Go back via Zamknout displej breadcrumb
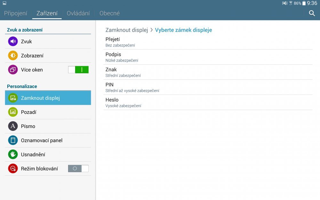Image resolution: width=320 pixels, height=200 pixels. click(126, 30)
